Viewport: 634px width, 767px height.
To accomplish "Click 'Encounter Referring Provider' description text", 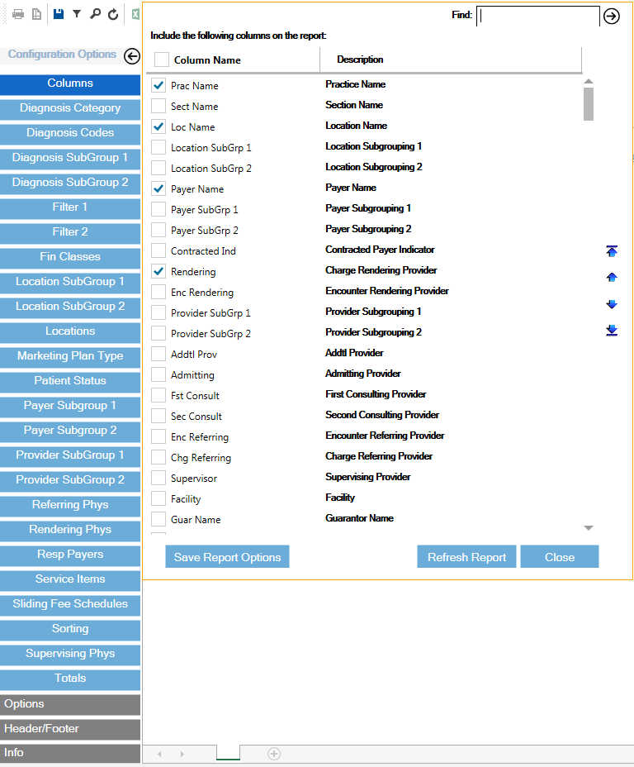I will [x=385, y=436].
